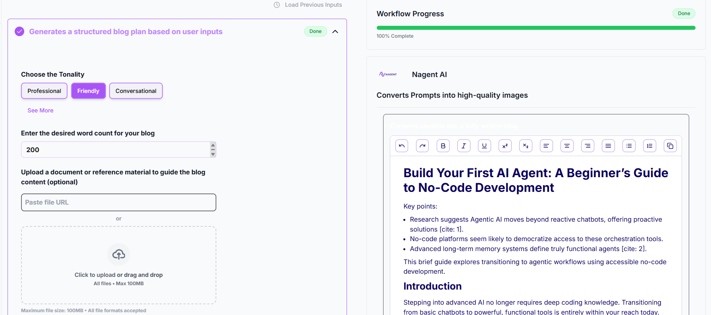This screenshot has height=315, width=711.
Task: Click the Choose the Tonality label
Action: (x=52, y=75)
